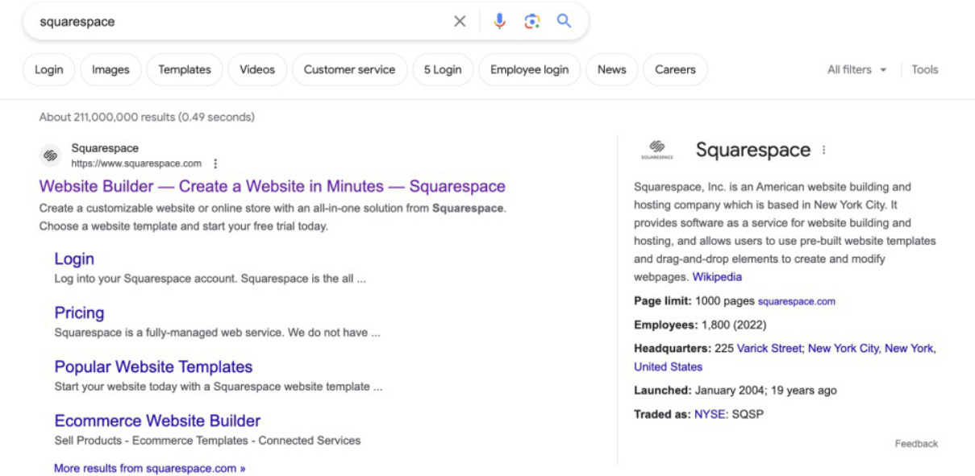Image resolution: width=975 pixels, height=476 pixels.
Task: Click the Employees: 1,800 (2022) line
Action: pyautogui.click(x=700, y=325)
